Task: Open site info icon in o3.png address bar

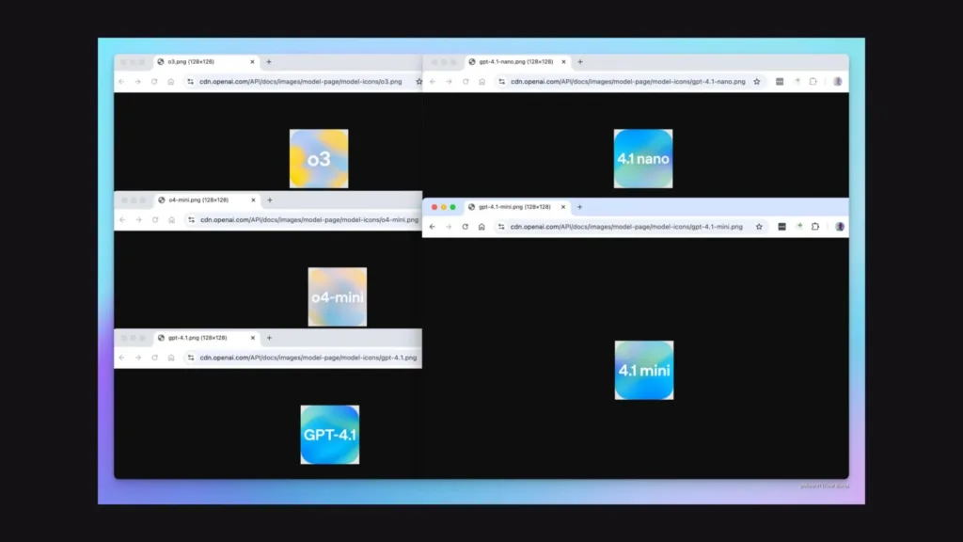Action: pos(190,82)
